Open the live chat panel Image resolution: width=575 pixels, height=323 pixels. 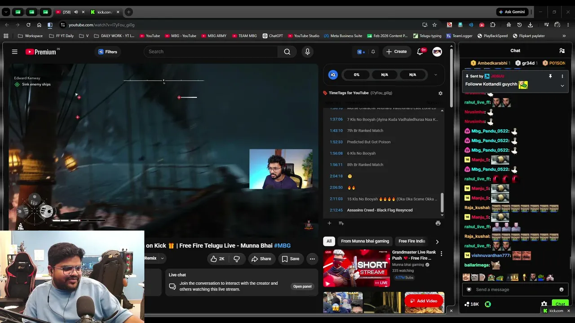point(302,286)
